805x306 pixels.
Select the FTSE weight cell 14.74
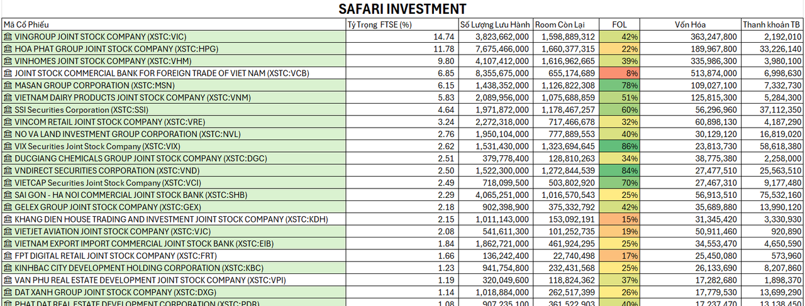click(x=402, y=37)
